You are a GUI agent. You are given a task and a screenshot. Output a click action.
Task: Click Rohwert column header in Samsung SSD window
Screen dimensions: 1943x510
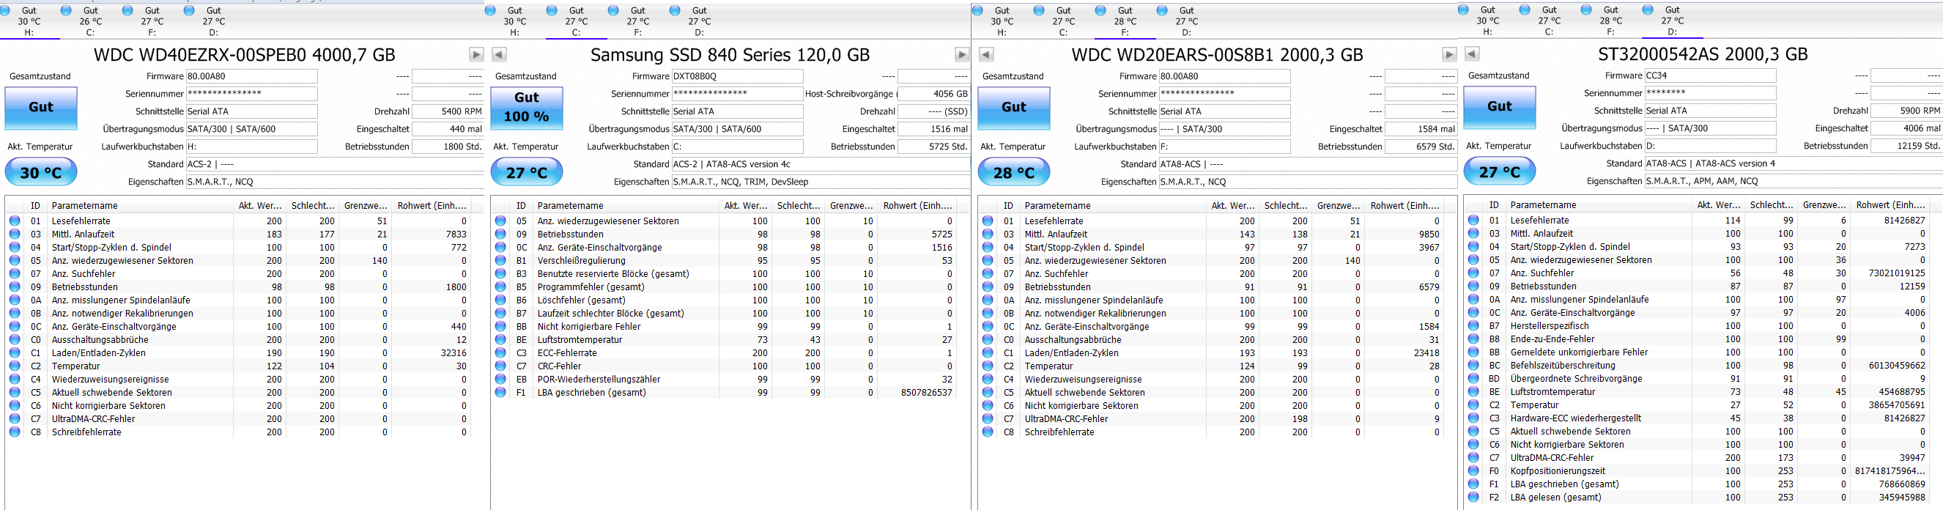tap(917, 205)
